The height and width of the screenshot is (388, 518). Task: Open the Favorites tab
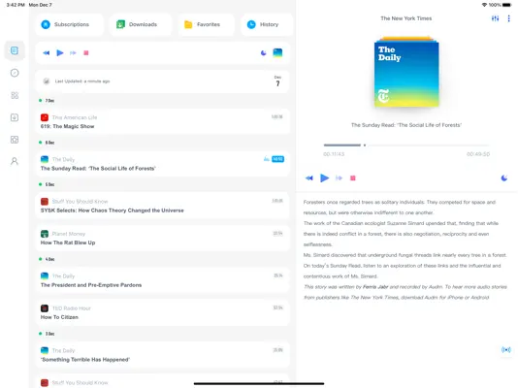click(207, 24)
